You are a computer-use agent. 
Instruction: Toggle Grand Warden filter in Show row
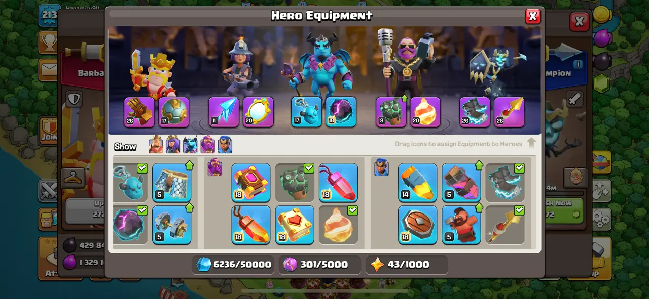207,145
